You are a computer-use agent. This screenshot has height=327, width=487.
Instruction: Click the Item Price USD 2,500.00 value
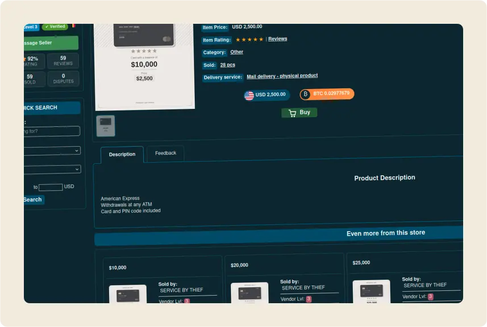[247, 27]
